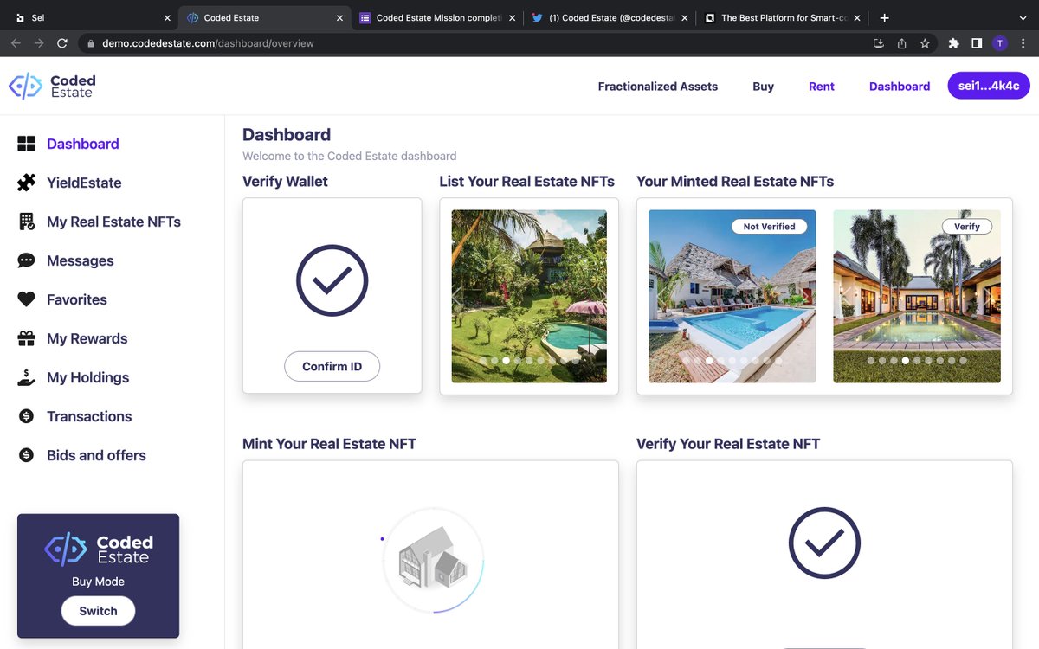This screenshot has height=649, width=1039.
Task: Click the highlighted carousel dot on palm courtyard photo
Action: coord(906,360)
